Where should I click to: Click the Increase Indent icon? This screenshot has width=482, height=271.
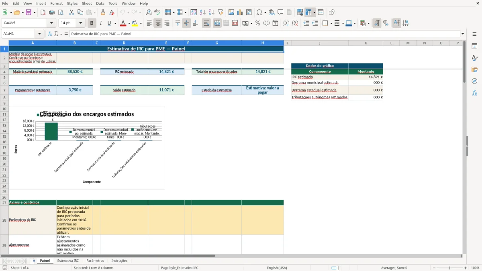(306, 23)
